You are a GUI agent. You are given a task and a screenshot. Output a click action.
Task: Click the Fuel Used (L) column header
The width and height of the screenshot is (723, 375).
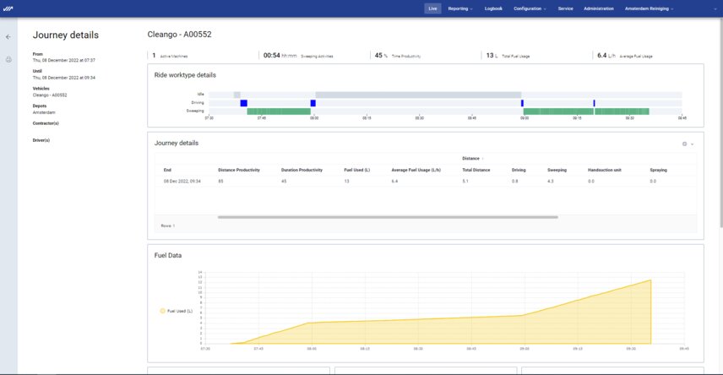coord(357,170)
